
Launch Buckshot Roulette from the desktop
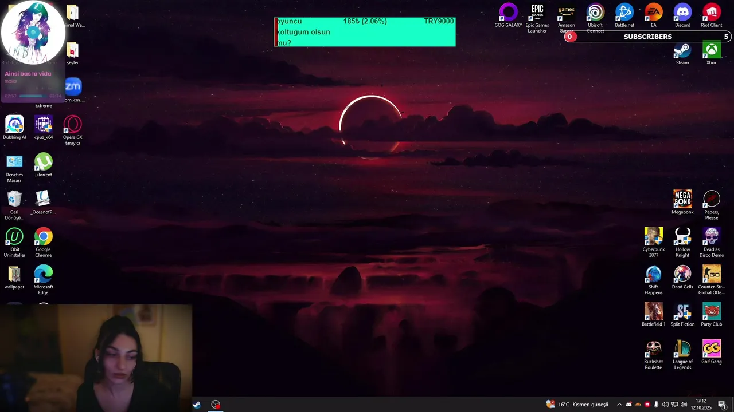653,355
